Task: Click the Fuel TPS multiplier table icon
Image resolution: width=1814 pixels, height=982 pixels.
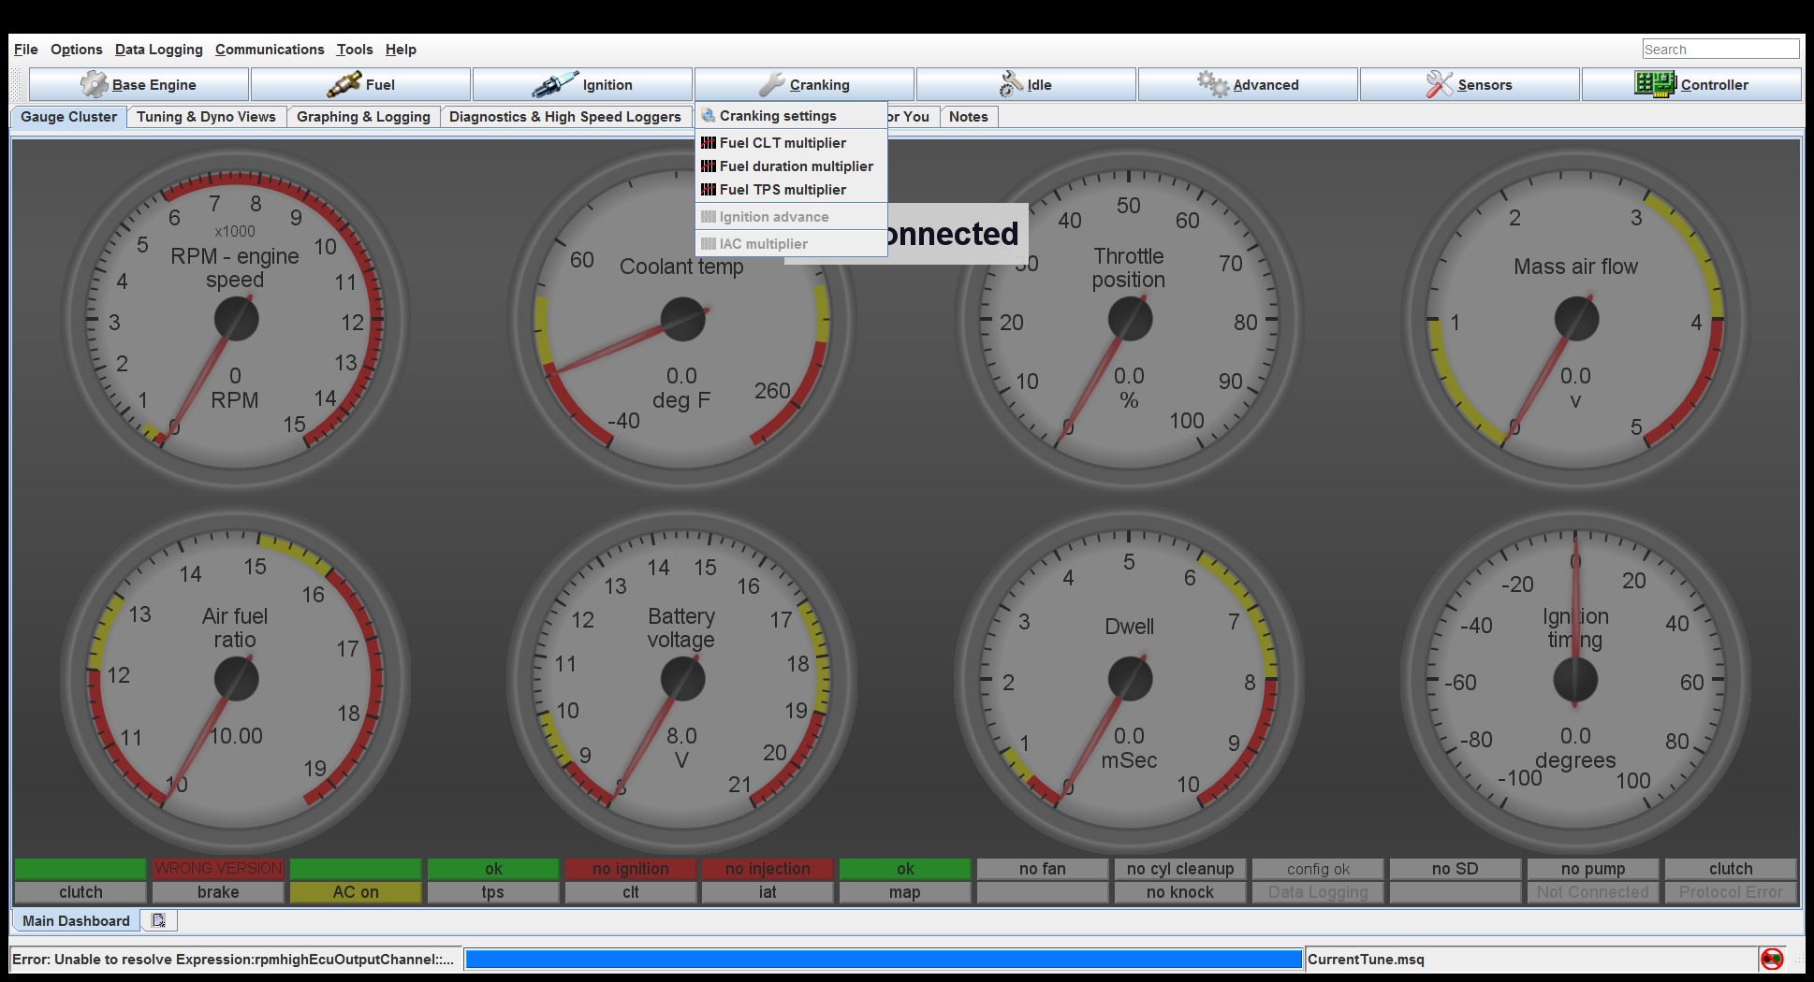Action: [709, 190]
